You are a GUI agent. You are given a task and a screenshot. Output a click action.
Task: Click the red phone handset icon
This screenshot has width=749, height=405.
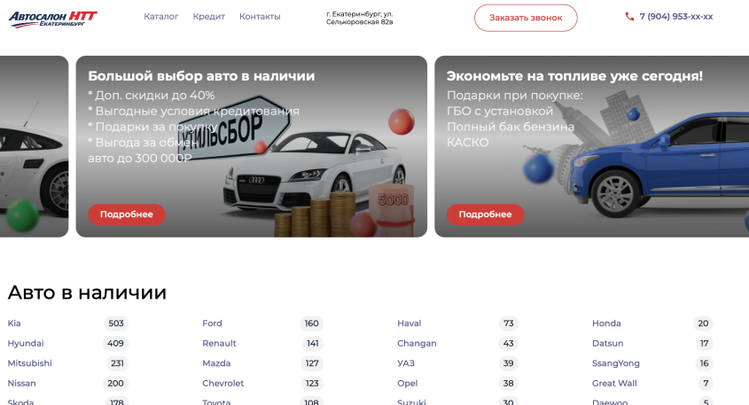(629, 17)
